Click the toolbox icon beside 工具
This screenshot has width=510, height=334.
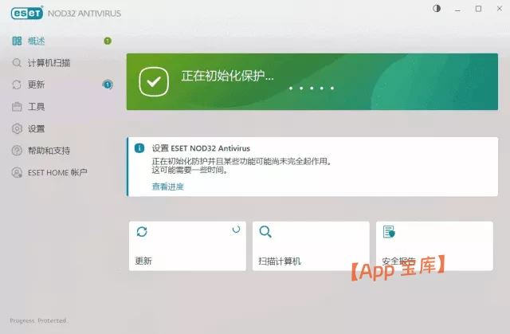17,107
